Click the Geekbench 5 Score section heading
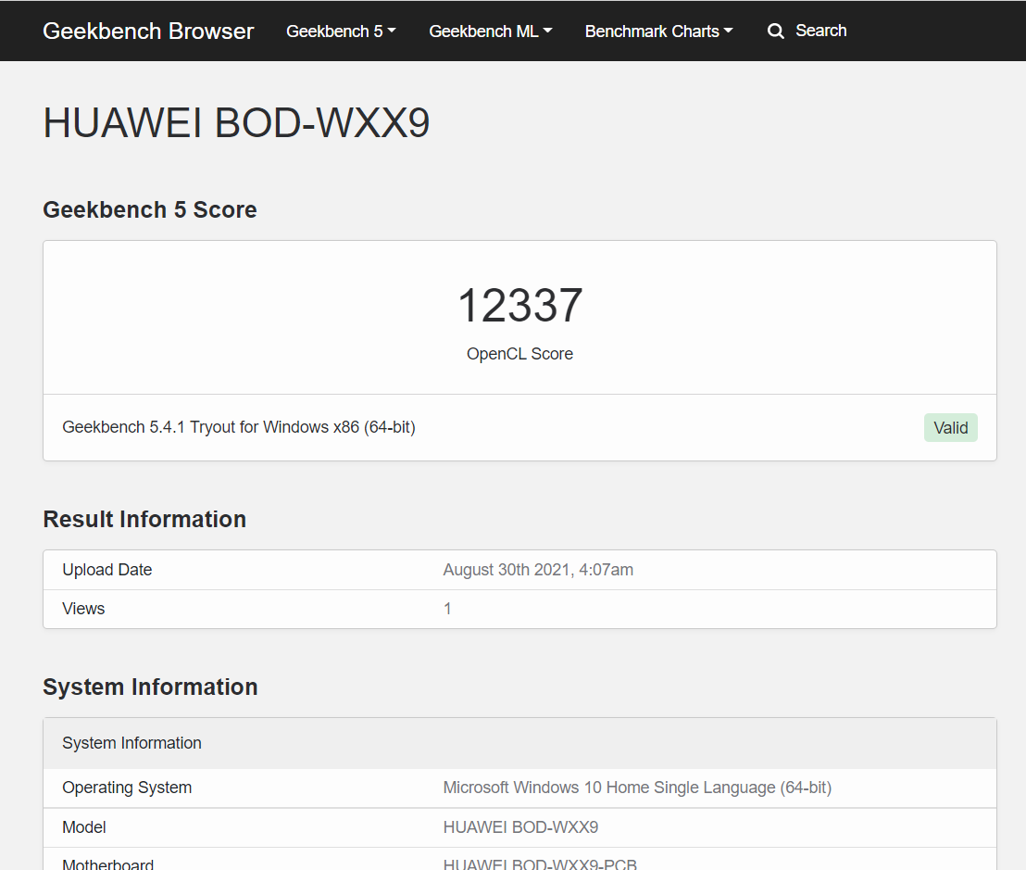The width and height of the screenshot is (1026, 870). pos(150,210)
